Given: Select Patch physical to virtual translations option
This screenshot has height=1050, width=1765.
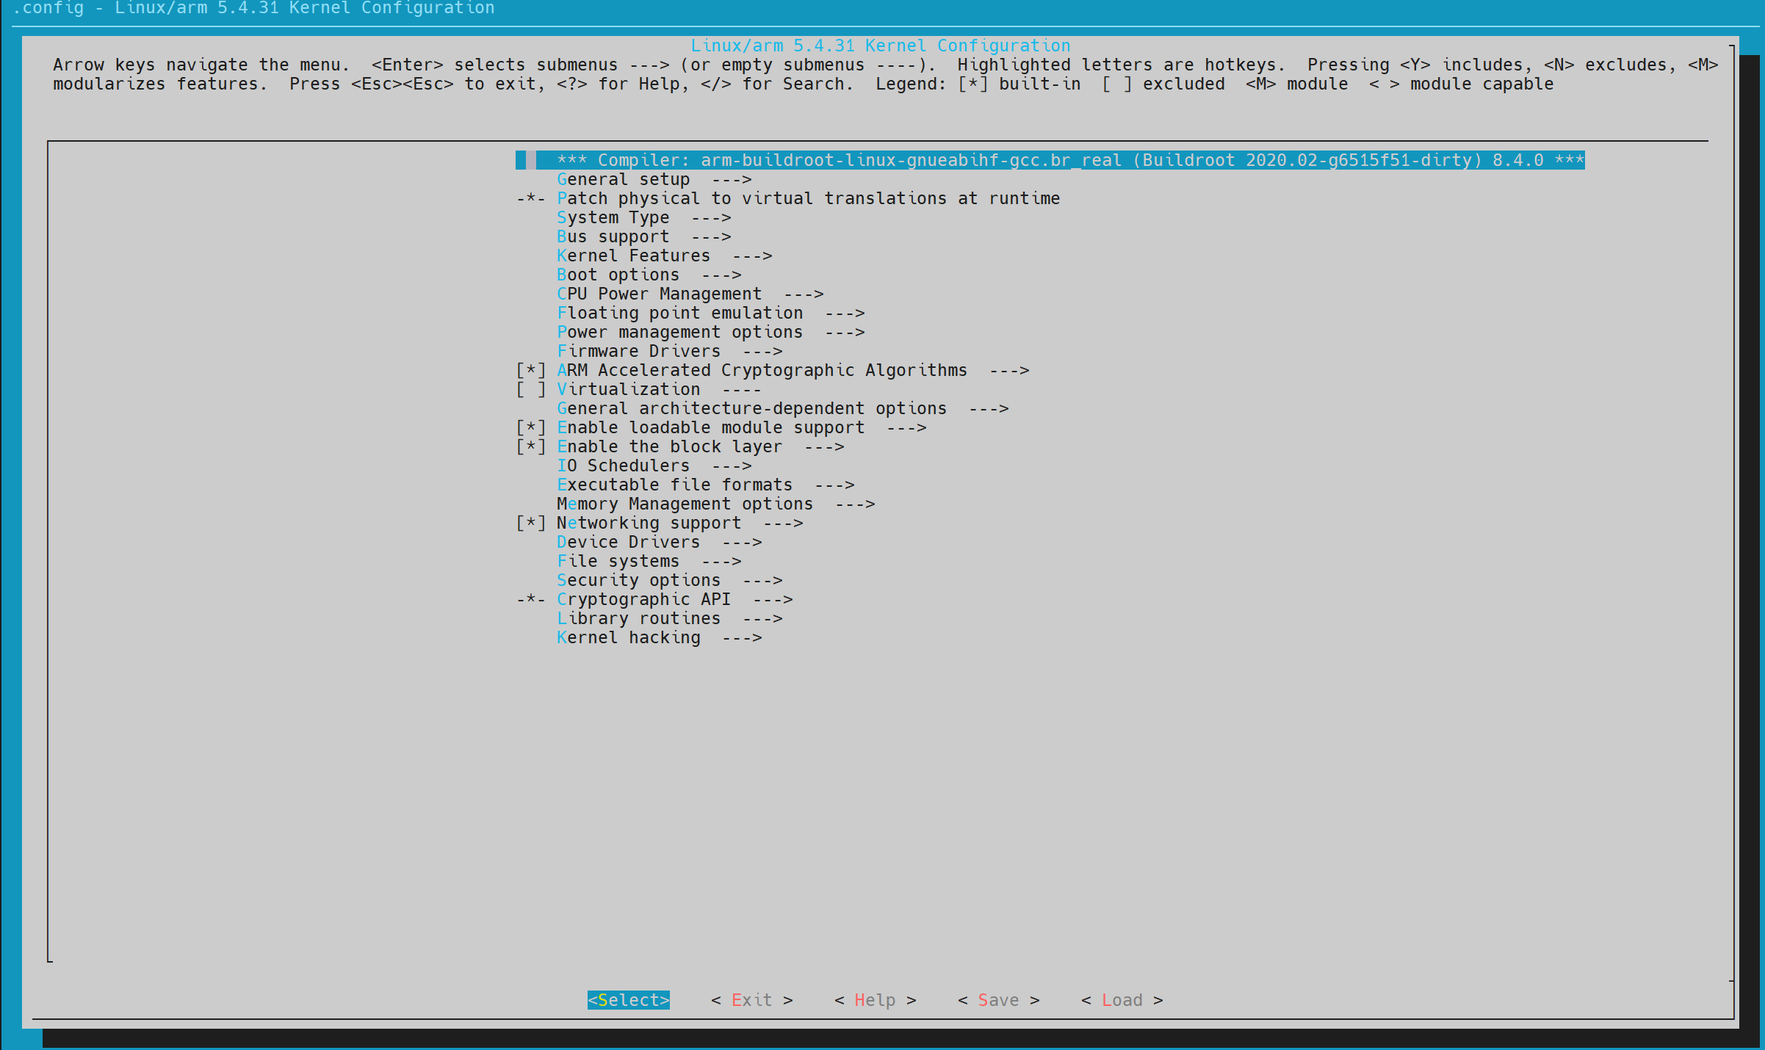Looking at the screenshot, I should 807,199.
